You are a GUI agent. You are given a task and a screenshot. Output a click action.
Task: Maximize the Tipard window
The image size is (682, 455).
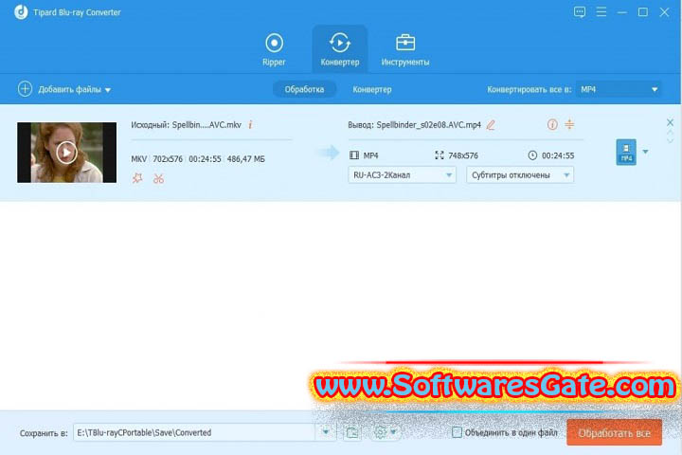pos(643,12)
